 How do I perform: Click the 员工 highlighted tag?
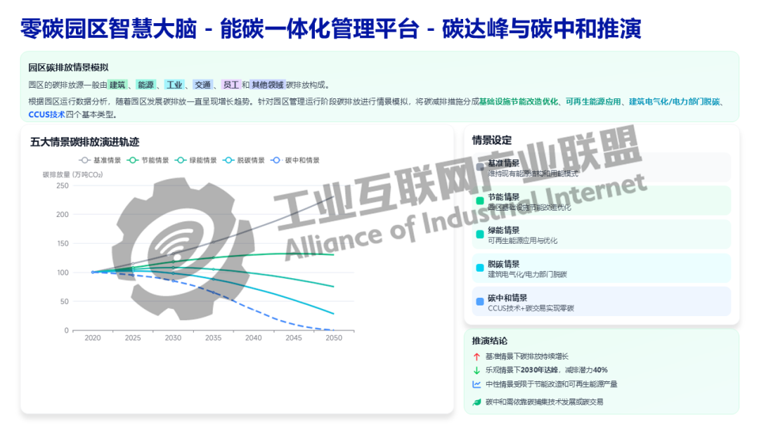click(x=231, y=85)
